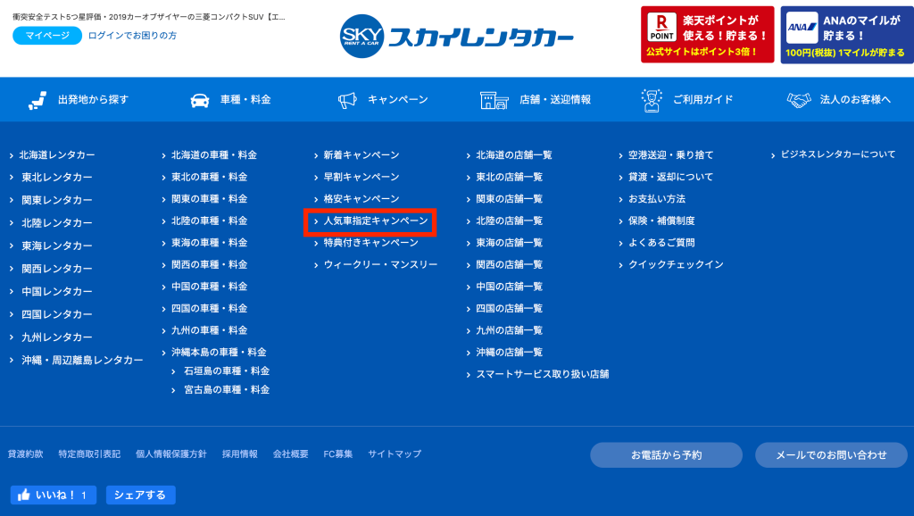Click メールでのお問い合わせ button
Image resolution: width=914 pixels, height=516 pixels.
831,454
